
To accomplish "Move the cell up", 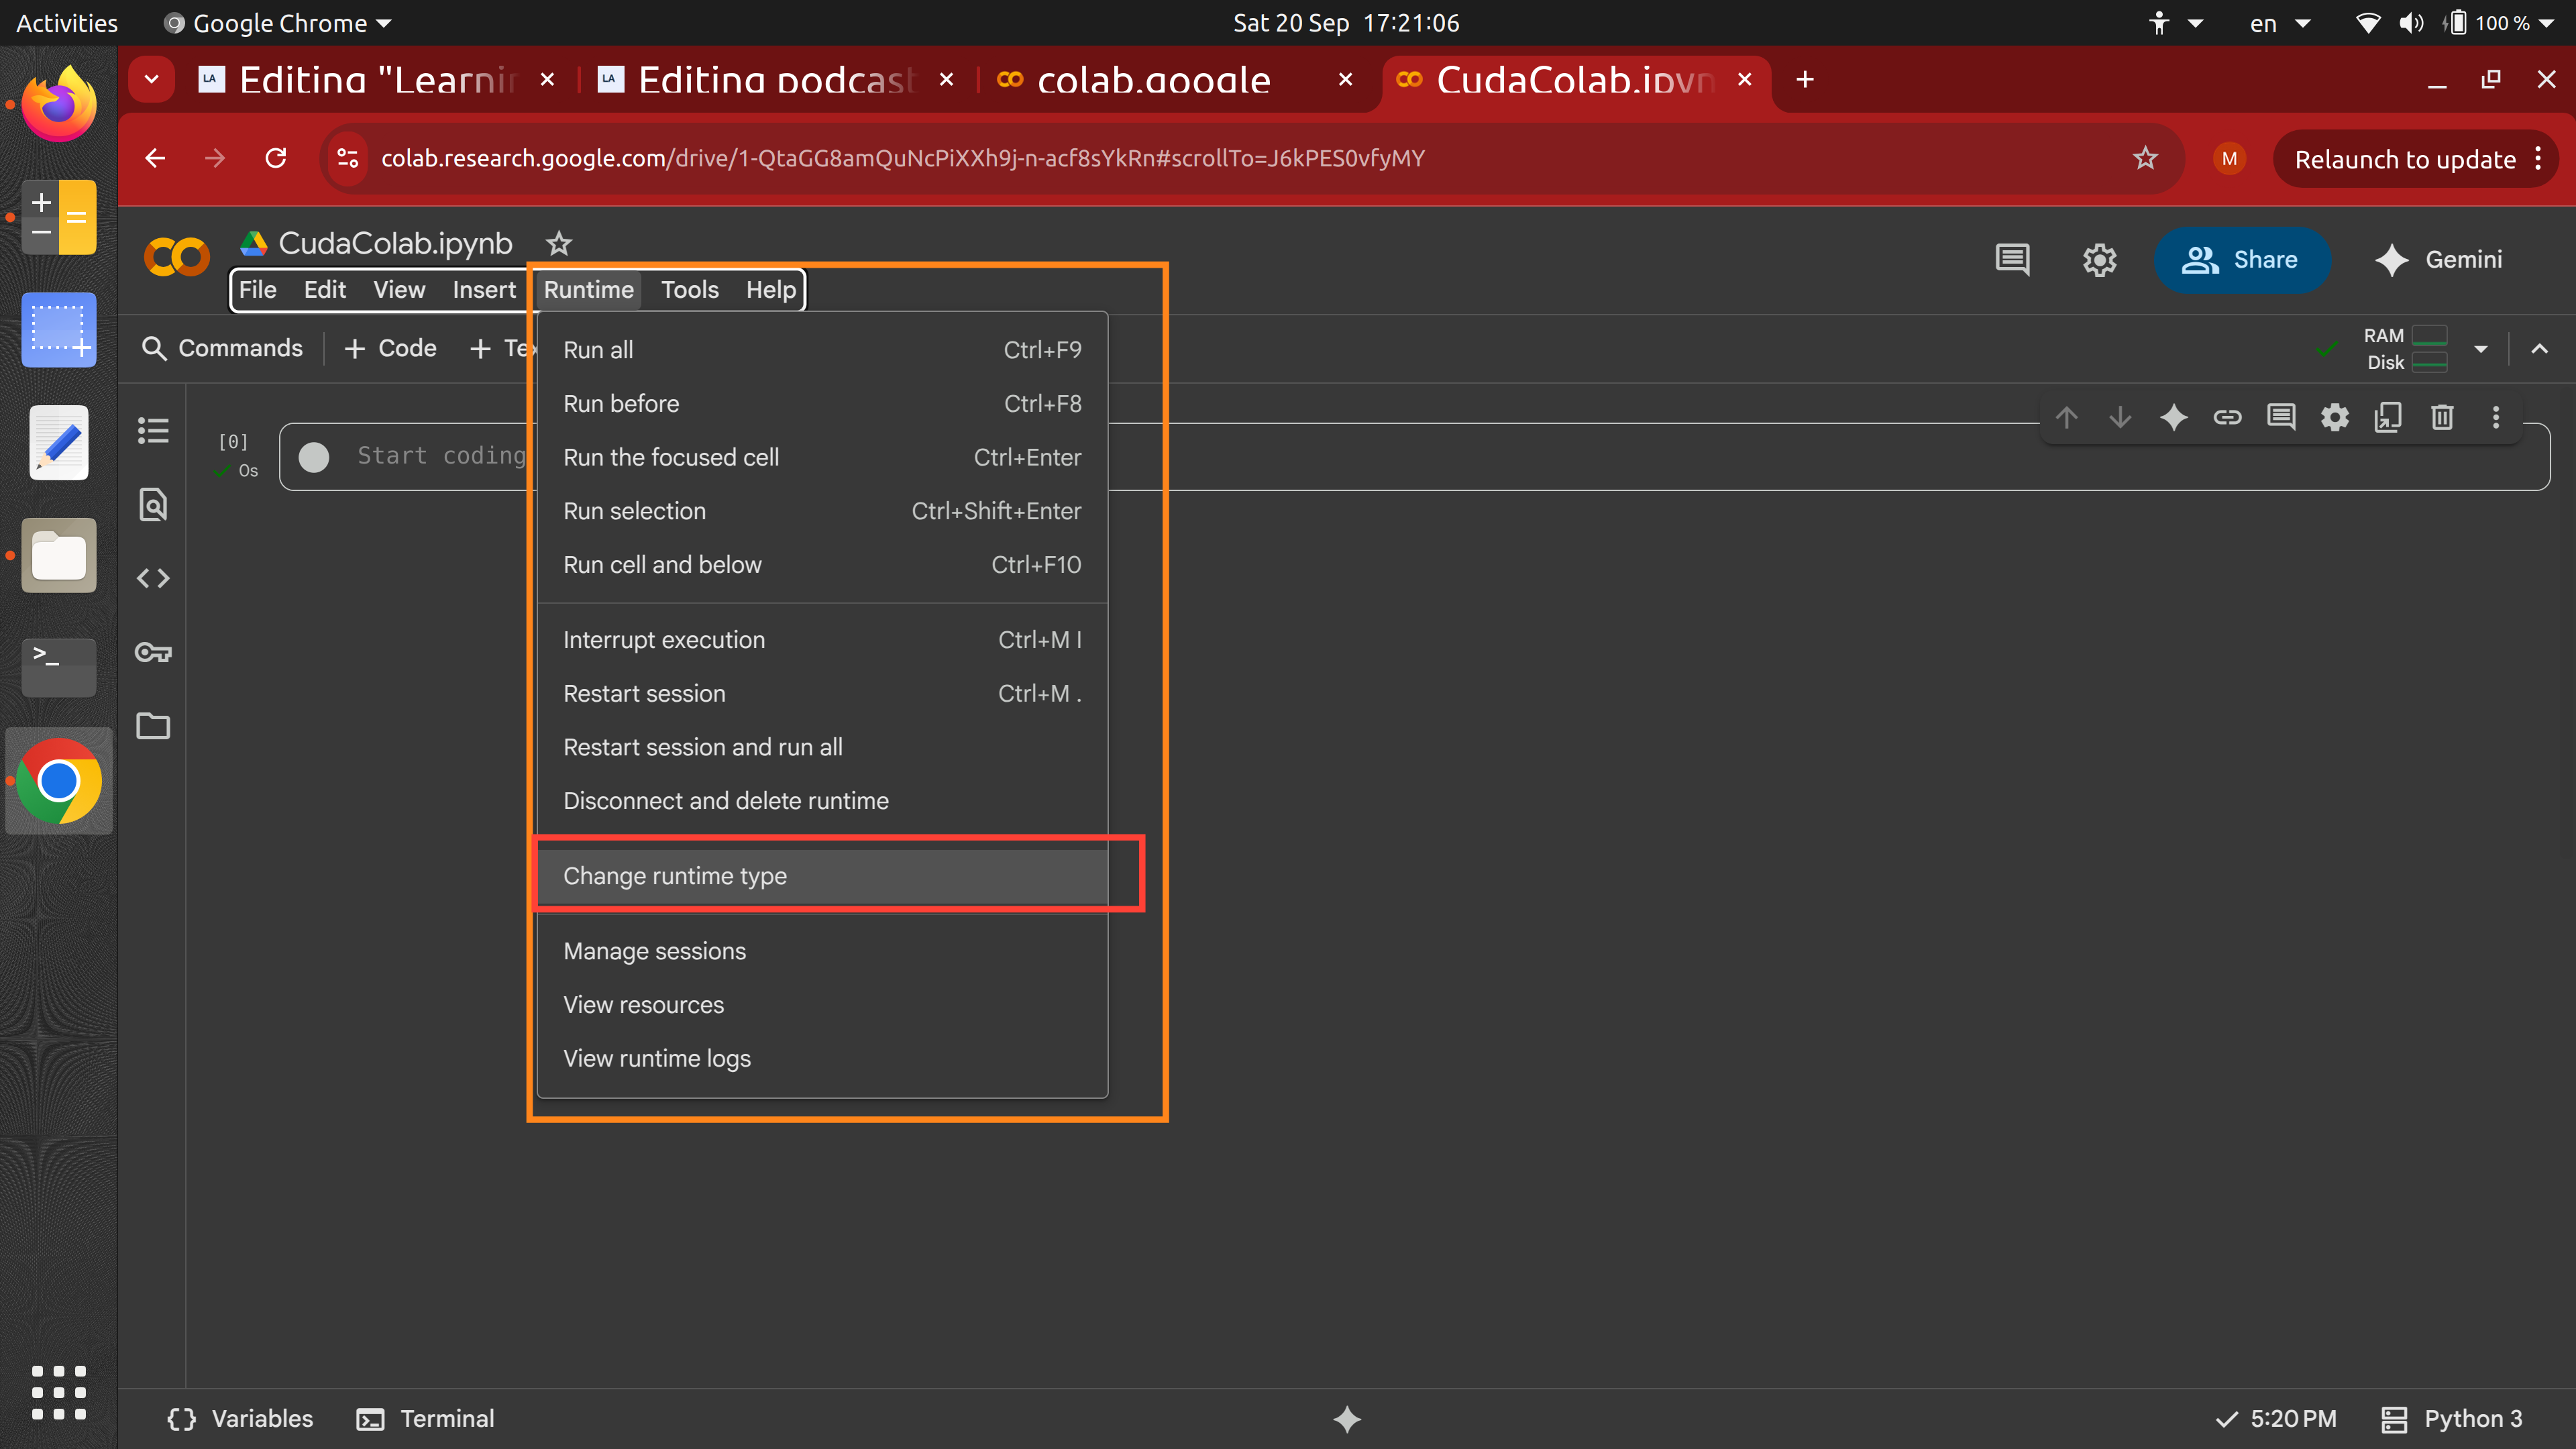I will tap(2067, 417).
